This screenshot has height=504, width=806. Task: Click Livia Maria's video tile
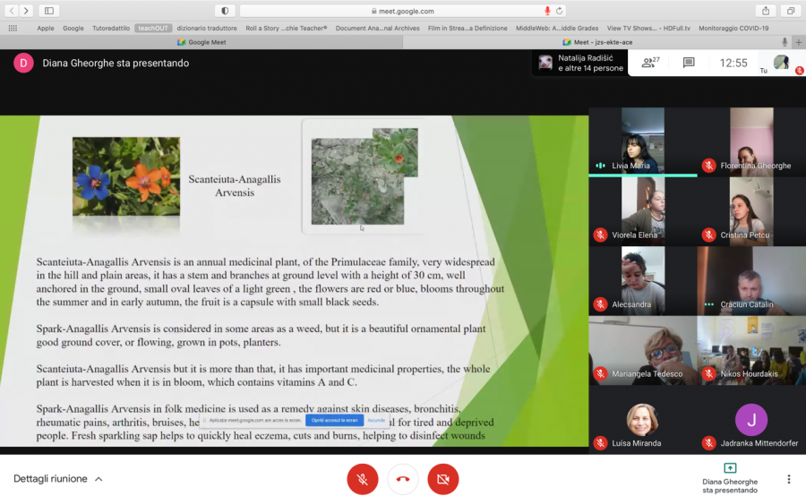[x=642, y=140]
